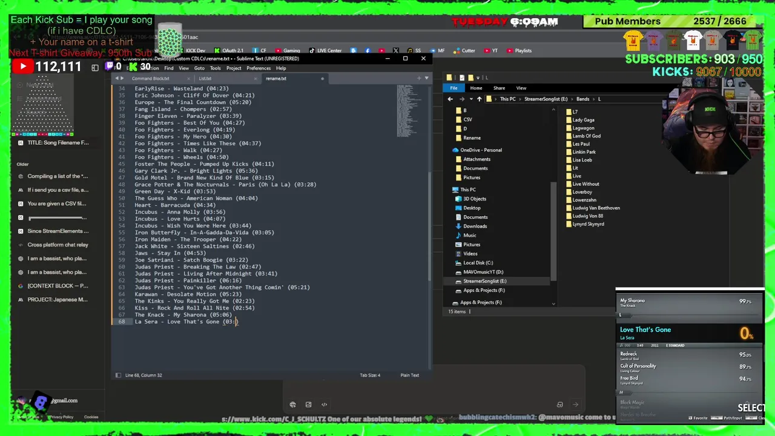Viewport: 775px width, 436px height.
Task: Click the navigation pane scrollbar in File Explorer
Action: (553, 230)
